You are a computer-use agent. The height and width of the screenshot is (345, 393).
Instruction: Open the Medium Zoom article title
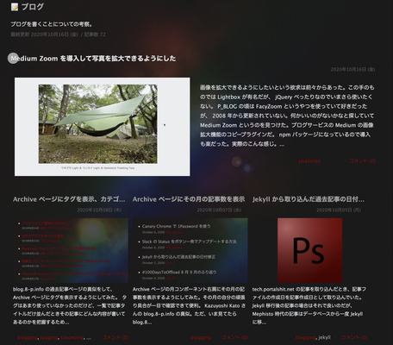click(93, 59)
